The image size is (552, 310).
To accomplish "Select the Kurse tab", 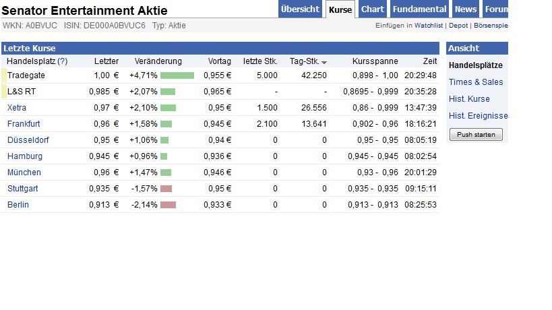I will pyautogui.click(x=340, y=9).
